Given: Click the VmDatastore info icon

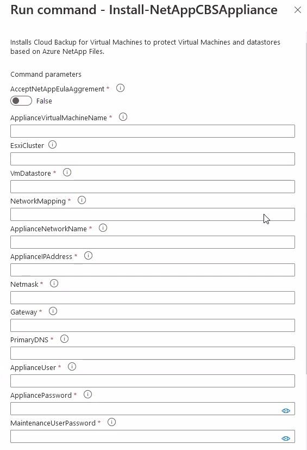Looking at the screenshot, I should [67, 172].
